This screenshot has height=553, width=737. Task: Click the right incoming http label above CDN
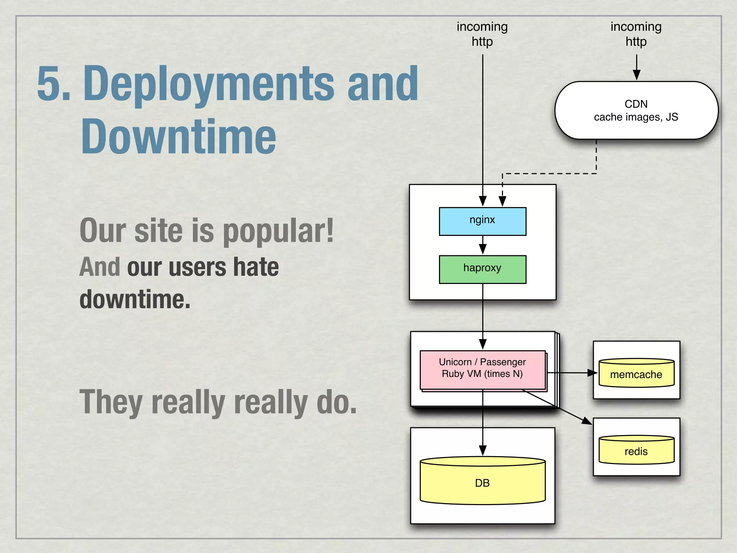tap(636, 34)
